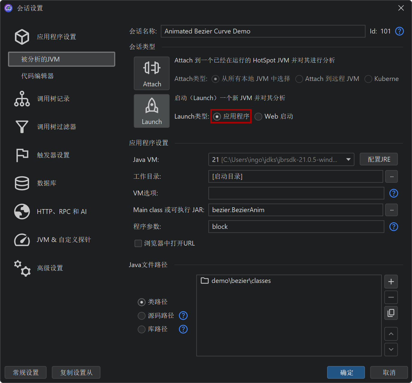Select the Web 启动 radio button
The height and width of the screenshot is (383, 412).
tap(259, 117)
